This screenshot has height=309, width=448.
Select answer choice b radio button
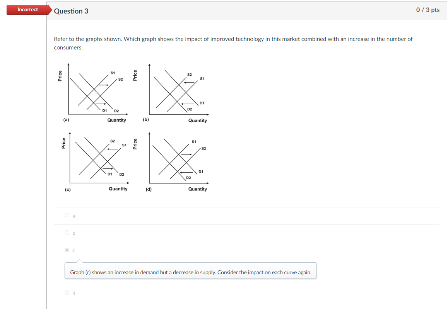coord(67,233)
